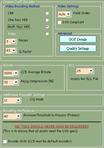Click the Encode Stills label text
This screenshot has height=148, width=104.
(40, 141)
